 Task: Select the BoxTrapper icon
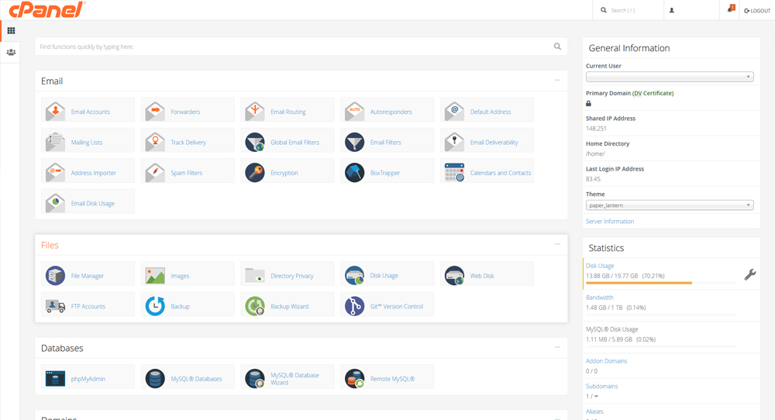click(354, 172)
